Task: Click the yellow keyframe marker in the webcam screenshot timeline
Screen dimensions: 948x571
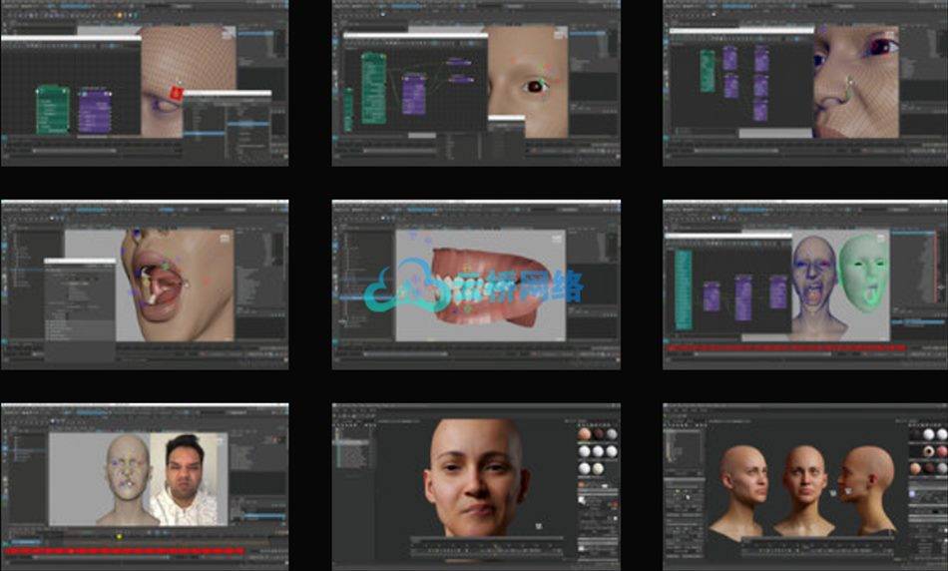Action: [119, 536]
